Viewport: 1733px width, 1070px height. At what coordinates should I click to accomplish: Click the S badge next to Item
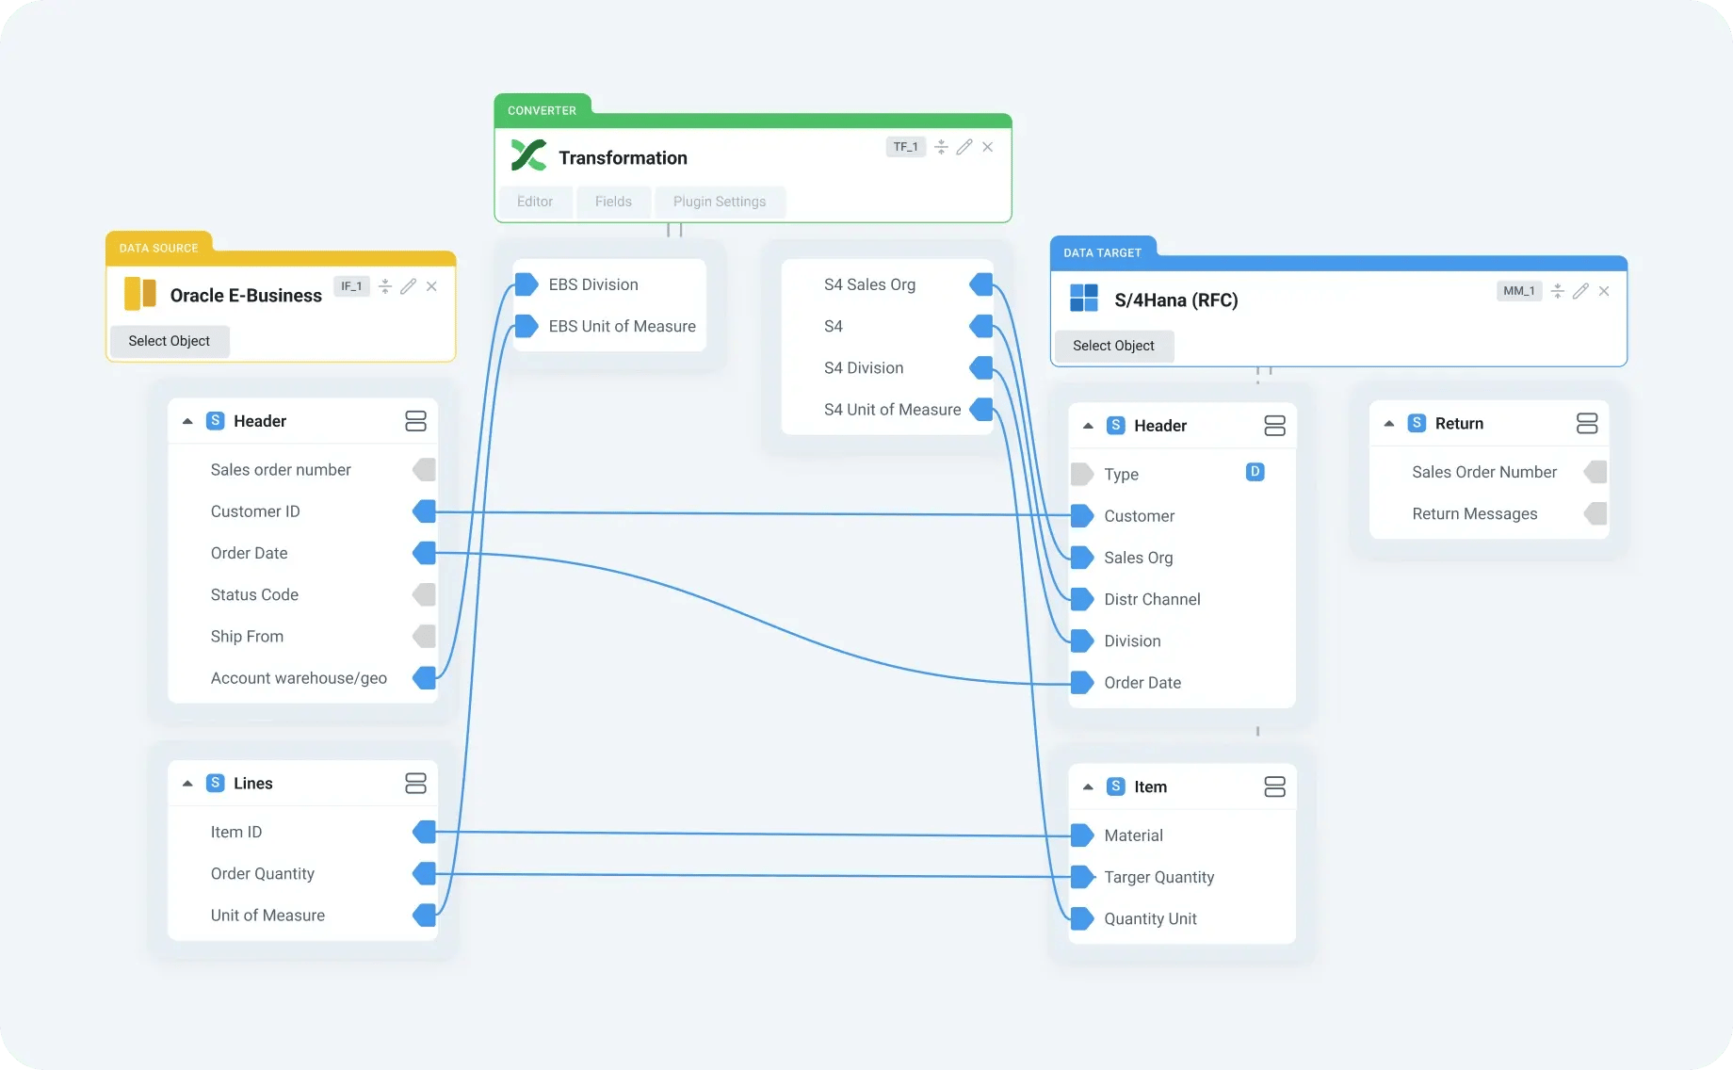coord(1115,786)
